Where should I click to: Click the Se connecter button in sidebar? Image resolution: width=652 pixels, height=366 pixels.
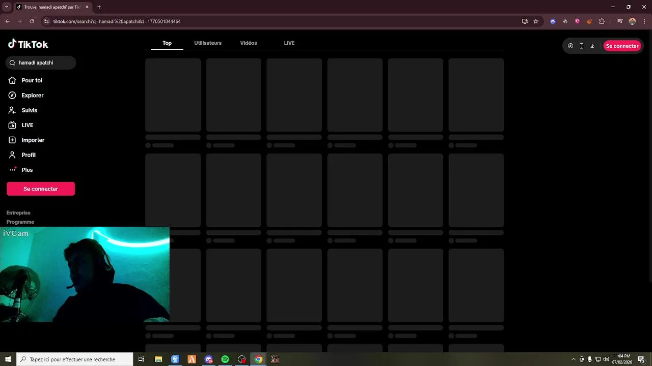tap(41, 189)
